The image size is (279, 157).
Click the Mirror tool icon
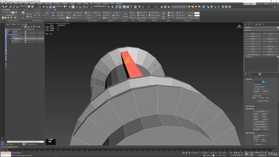[109, 7]
